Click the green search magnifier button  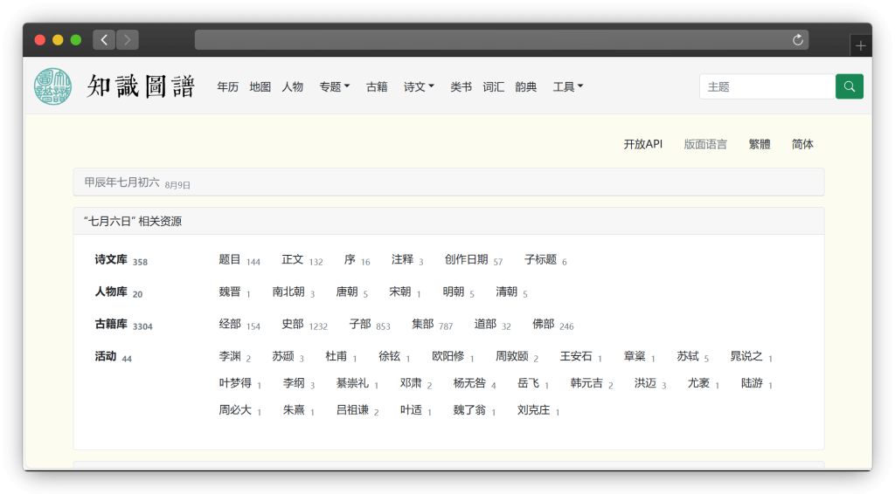[x=849, y=86]
